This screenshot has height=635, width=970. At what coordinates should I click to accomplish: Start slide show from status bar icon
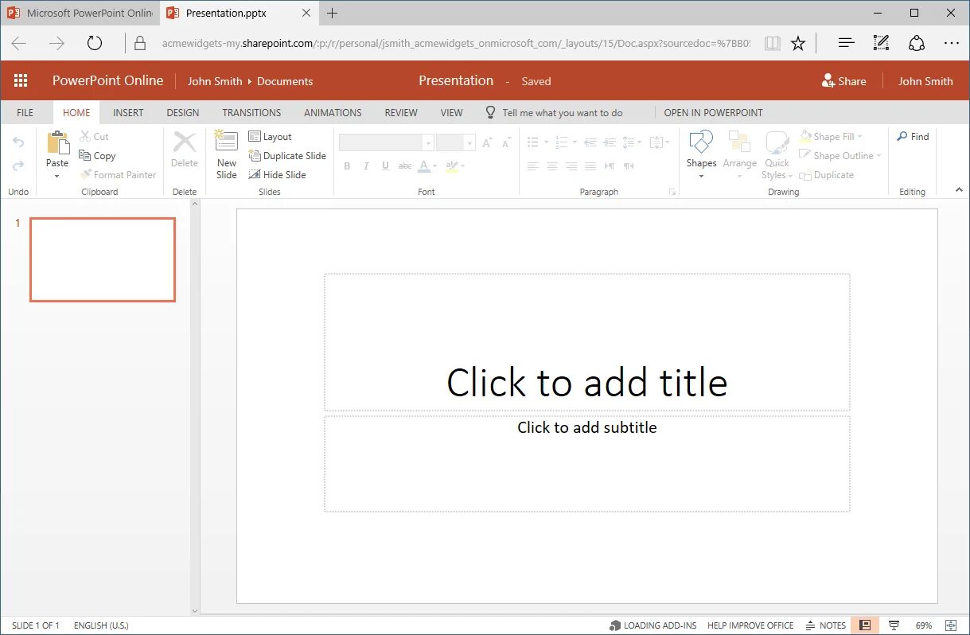pyautogui.click(x=894, y=625)
